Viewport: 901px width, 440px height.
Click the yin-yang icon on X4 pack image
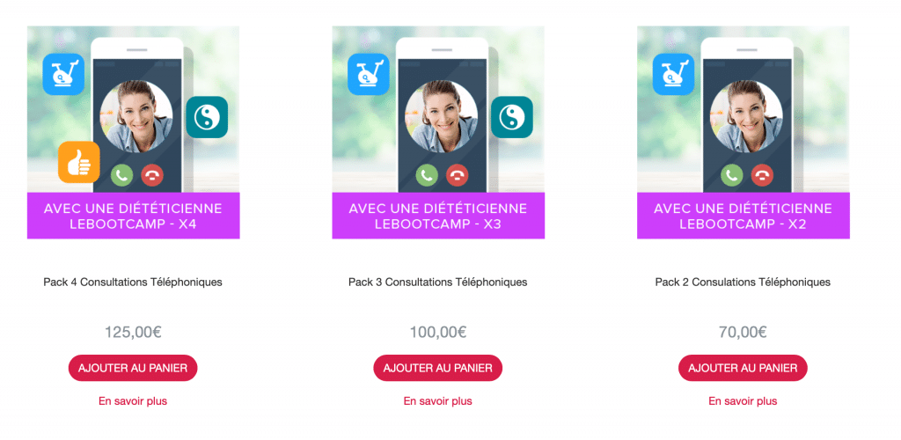[207, 117]
